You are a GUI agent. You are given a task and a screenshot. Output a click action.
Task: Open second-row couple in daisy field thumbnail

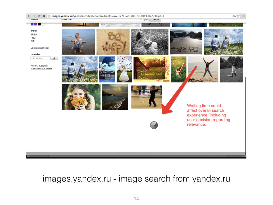coord(80,69)
